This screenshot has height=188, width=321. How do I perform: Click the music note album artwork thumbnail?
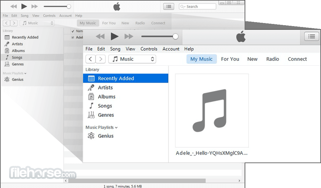click(x=212, y=110)
